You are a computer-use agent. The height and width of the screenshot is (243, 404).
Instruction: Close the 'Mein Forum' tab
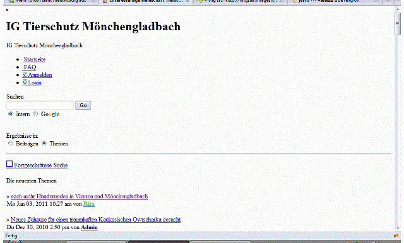coord(93,1)
